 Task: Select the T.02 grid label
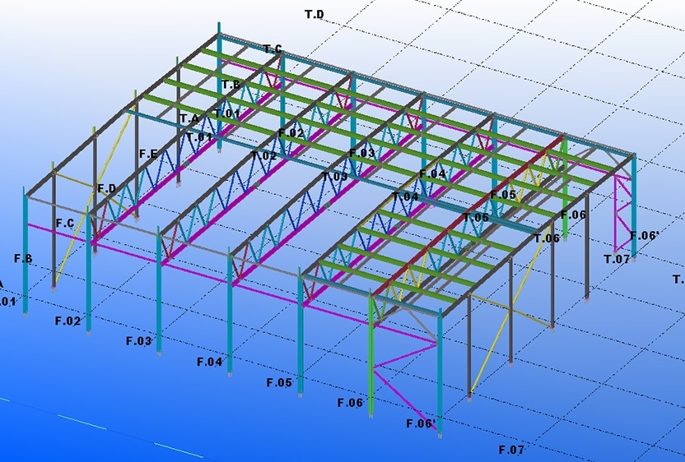[x=263, y=156]
